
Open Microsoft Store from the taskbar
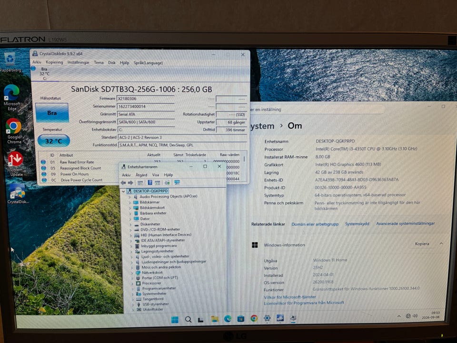click(x=241, y=319)
